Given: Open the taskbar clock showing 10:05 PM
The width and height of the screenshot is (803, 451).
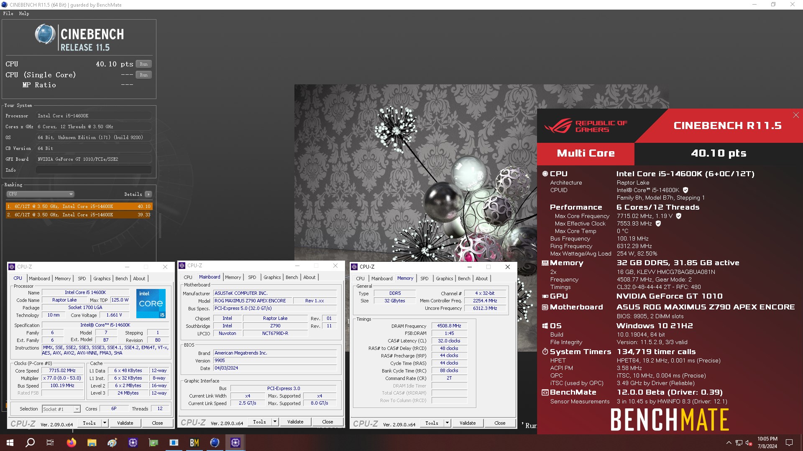Looking at the screenshot, I should 767,443.
